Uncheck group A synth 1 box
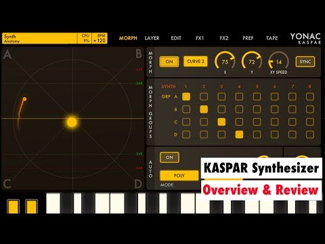This screenshot has width=325, height=244. click(186, 96)
